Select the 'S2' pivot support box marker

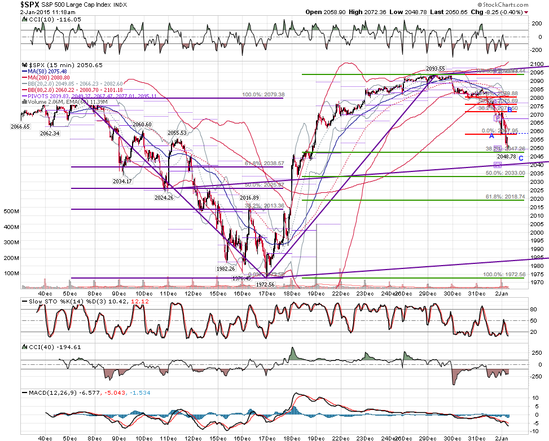498,165
